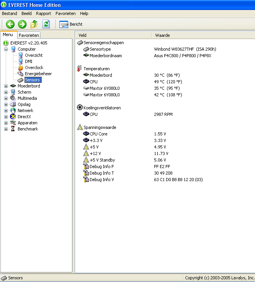Click the Debug Info F icon
The width and height of the screenshot is (255, 282).
coord(86,166)
